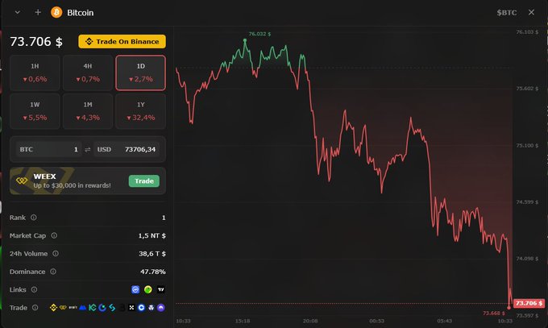This screenshot has width=548, height=328.
Task: Open the CoinMarketCap link icon
Action: 135,289
